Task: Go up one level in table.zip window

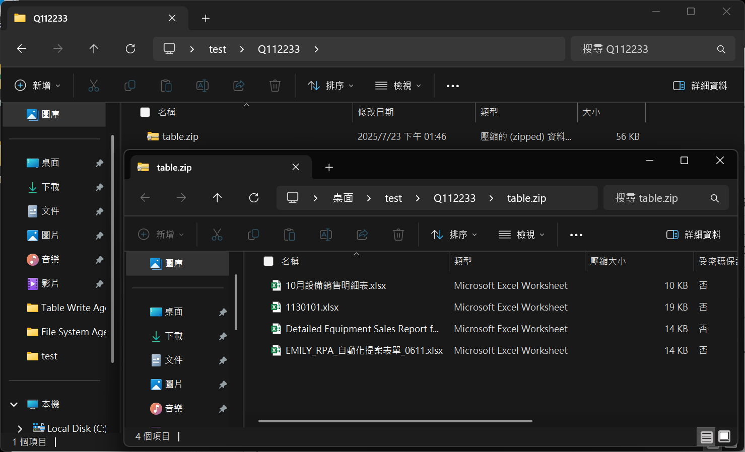Action: pos(217,198)
